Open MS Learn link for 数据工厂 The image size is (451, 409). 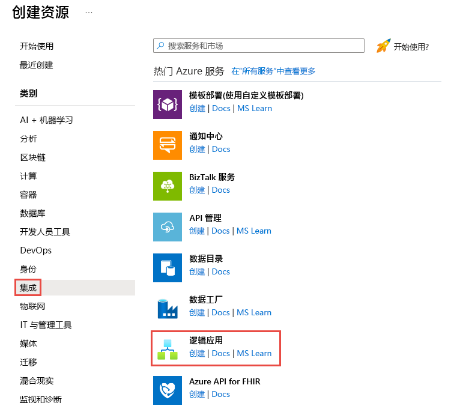254,313
